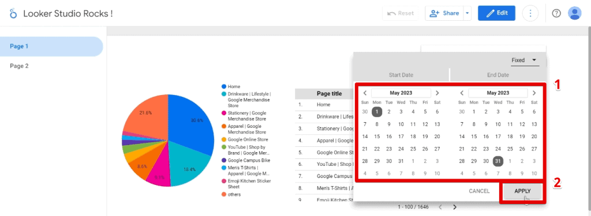
Task: Go to next page of table results
Action: coord(455,207)
